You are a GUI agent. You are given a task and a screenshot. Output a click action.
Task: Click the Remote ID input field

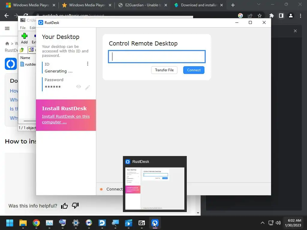[156, 57]
